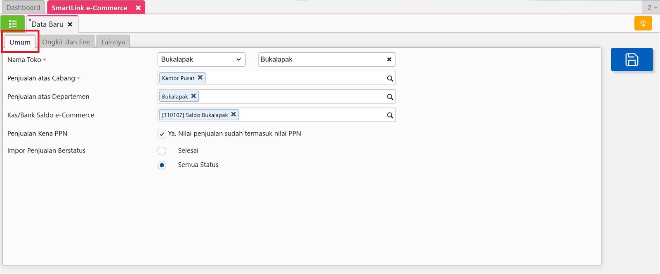Search branches in Penjualan atas Cabang
The image size is (660, 274).
[390, 78]
